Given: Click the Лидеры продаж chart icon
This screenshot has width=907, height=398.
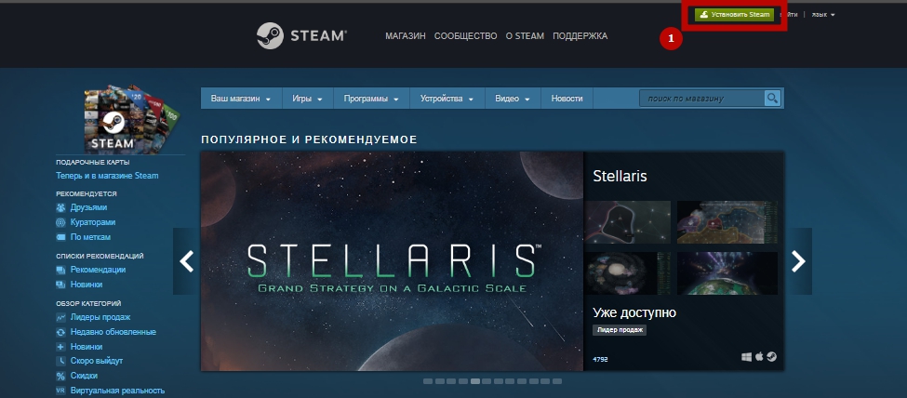Looking at the screenshot, I should tap(60, 318).
